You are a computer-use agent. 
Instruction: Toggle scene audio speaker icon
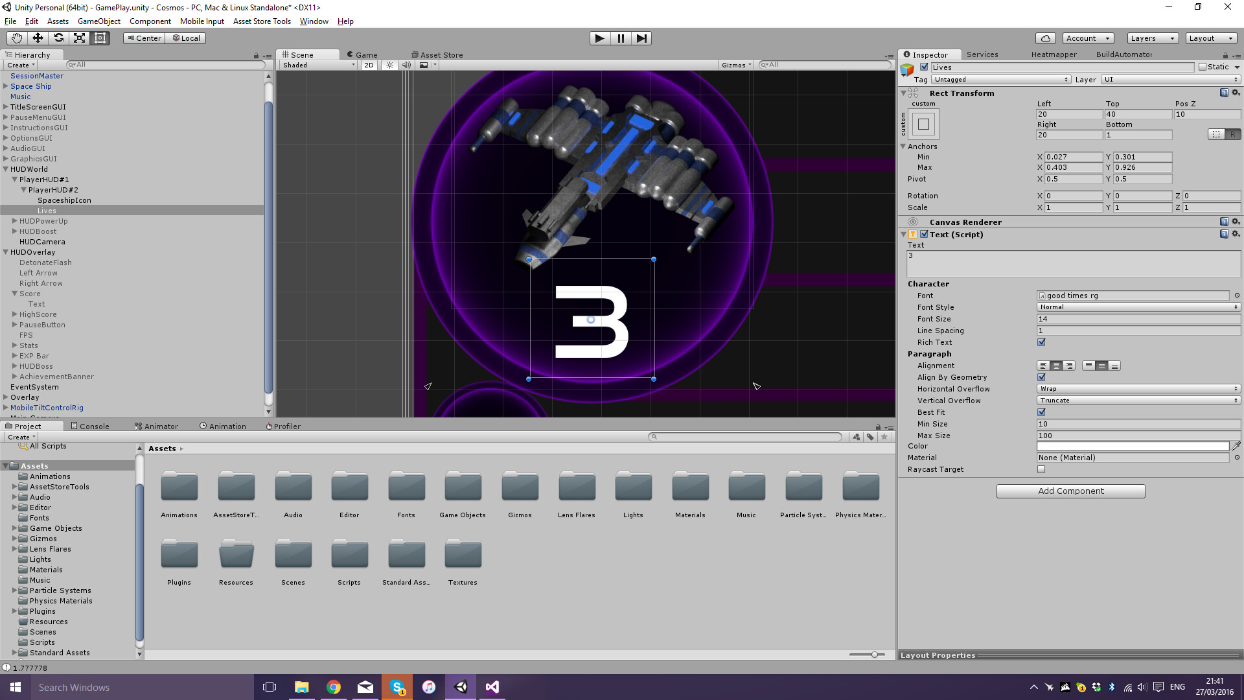click(x=406, y=65)
